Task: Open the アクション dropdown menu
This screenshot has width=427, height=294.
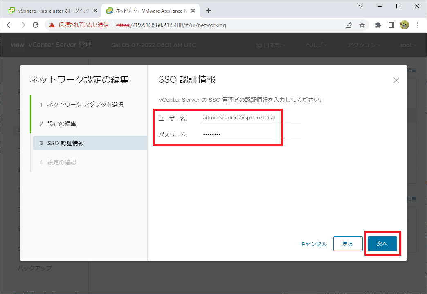Action: pos(364,45)
